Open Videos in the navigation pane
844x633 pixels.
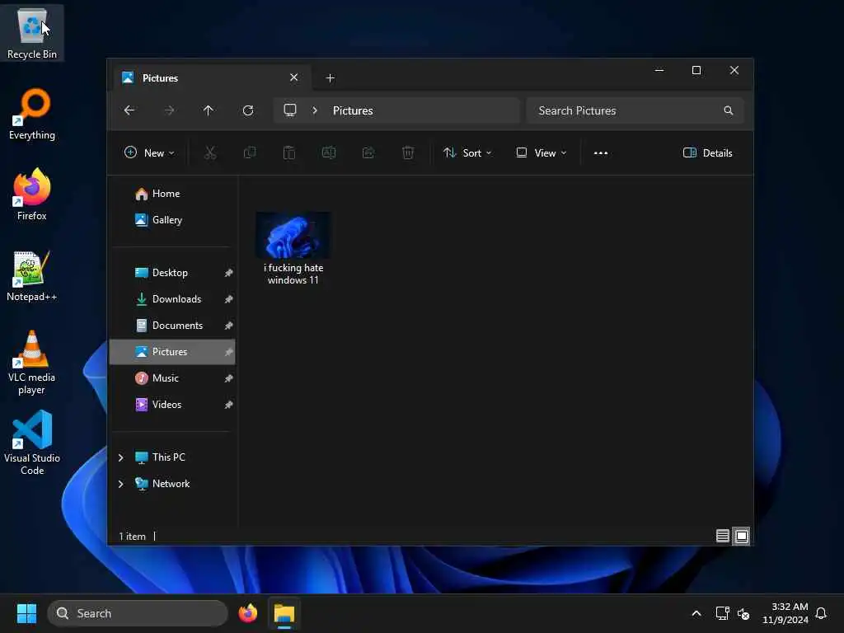[x=172, y=405]
